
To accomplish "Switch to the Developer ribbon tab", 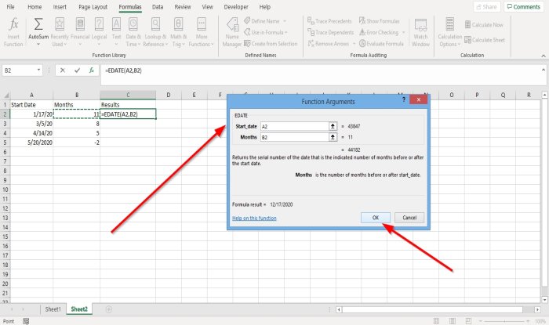I will click(x=236, y=6).
